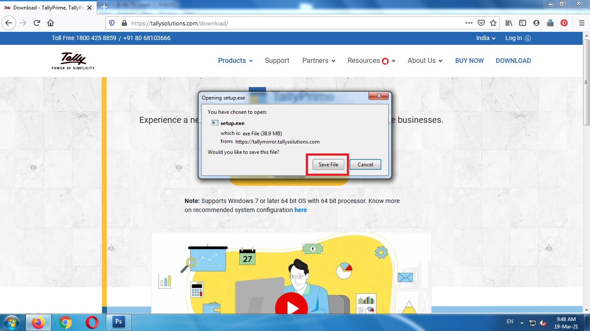Click the network icon in system tray
590x331 pixels.
pyautogui.click(x=533, y=322)
